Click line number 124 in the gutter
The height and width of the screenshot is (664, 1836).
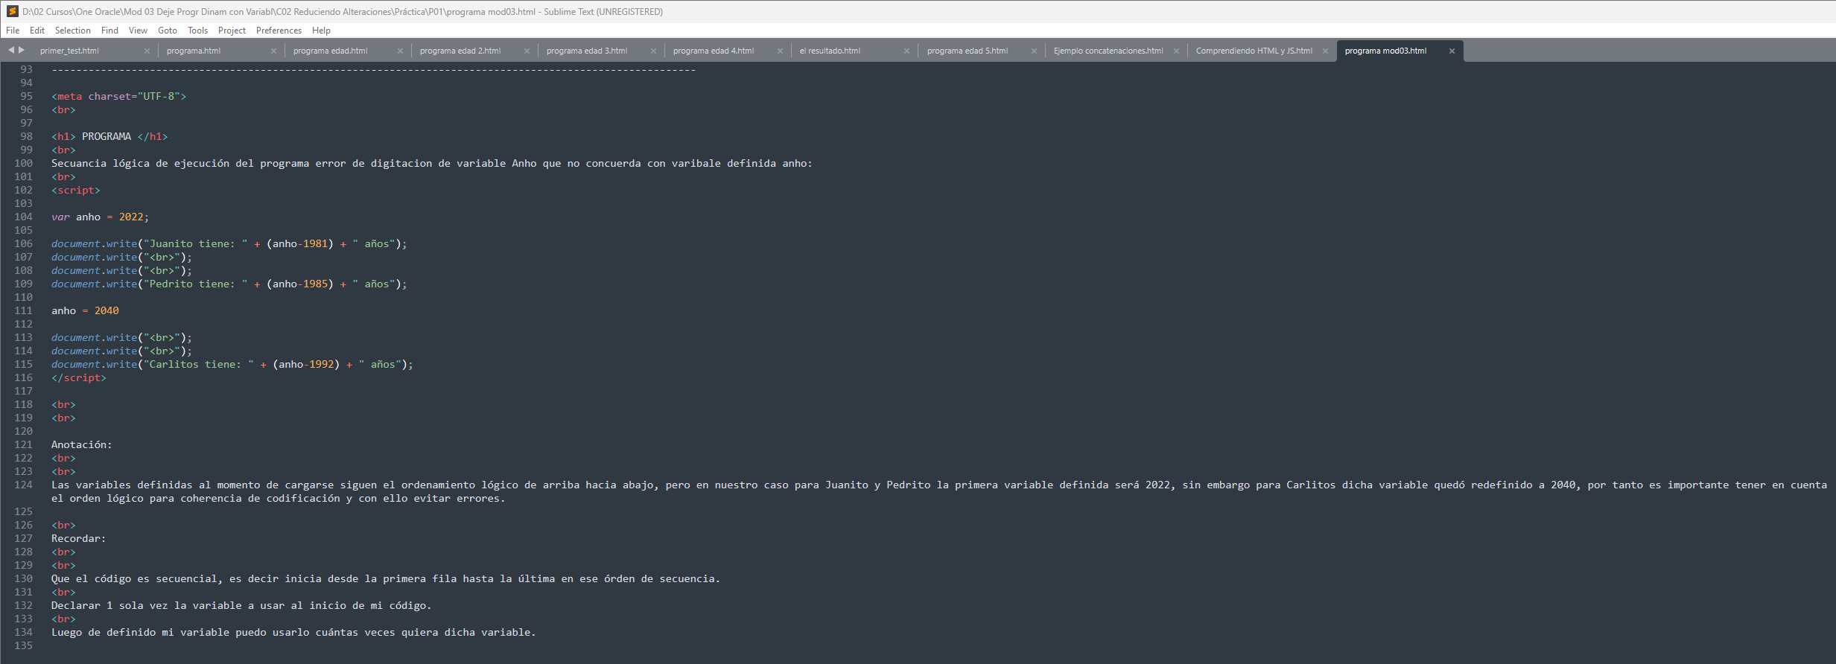coord(23,485)
